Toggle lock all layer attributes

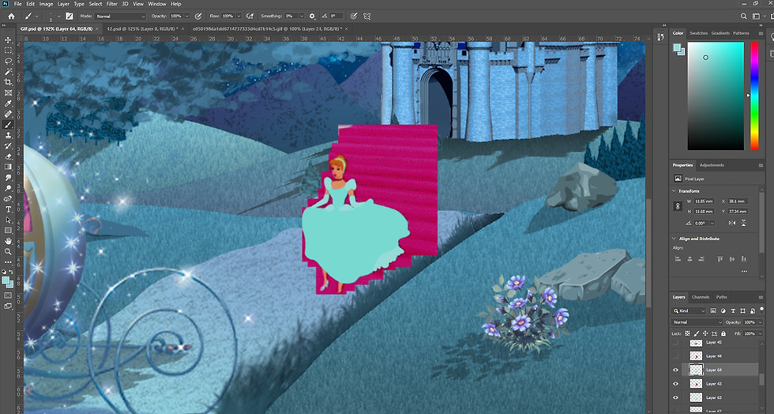[723, 334]
